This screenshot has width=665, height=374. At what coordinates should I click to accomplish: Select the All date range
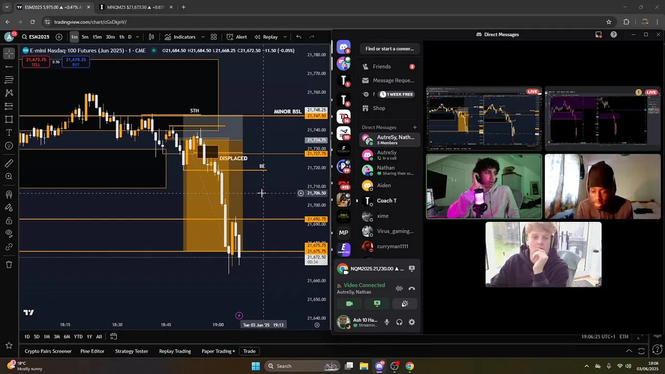[x=99, y=337]
